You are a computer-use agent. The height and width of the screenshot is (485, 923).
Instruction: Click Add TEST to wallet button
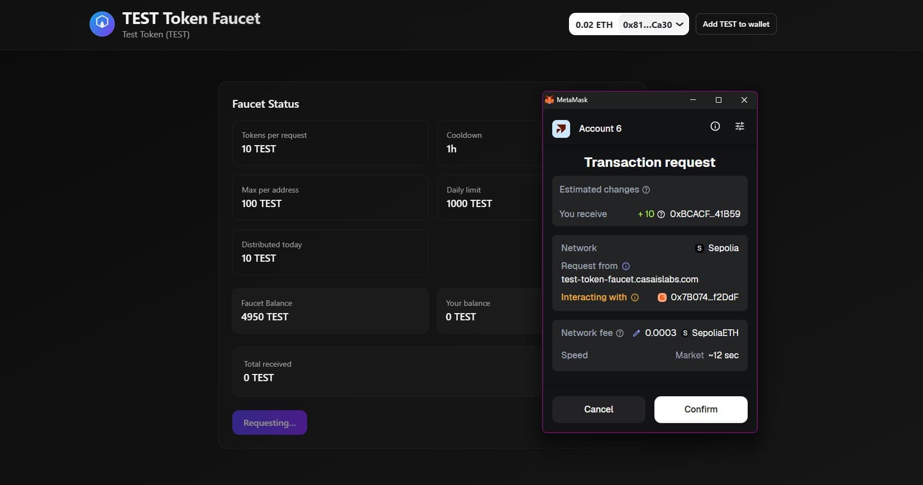[736, 24]
